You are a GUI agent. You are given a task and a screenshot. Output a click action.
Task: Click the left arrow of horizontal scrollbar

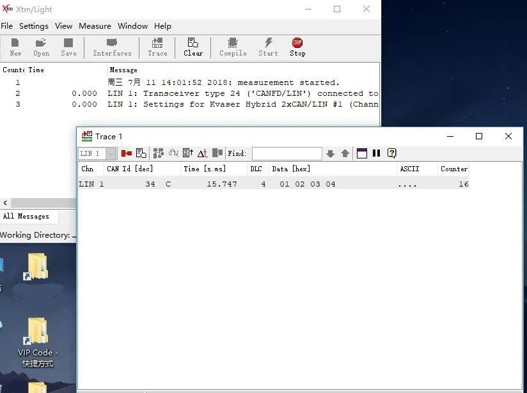[5, 203]
